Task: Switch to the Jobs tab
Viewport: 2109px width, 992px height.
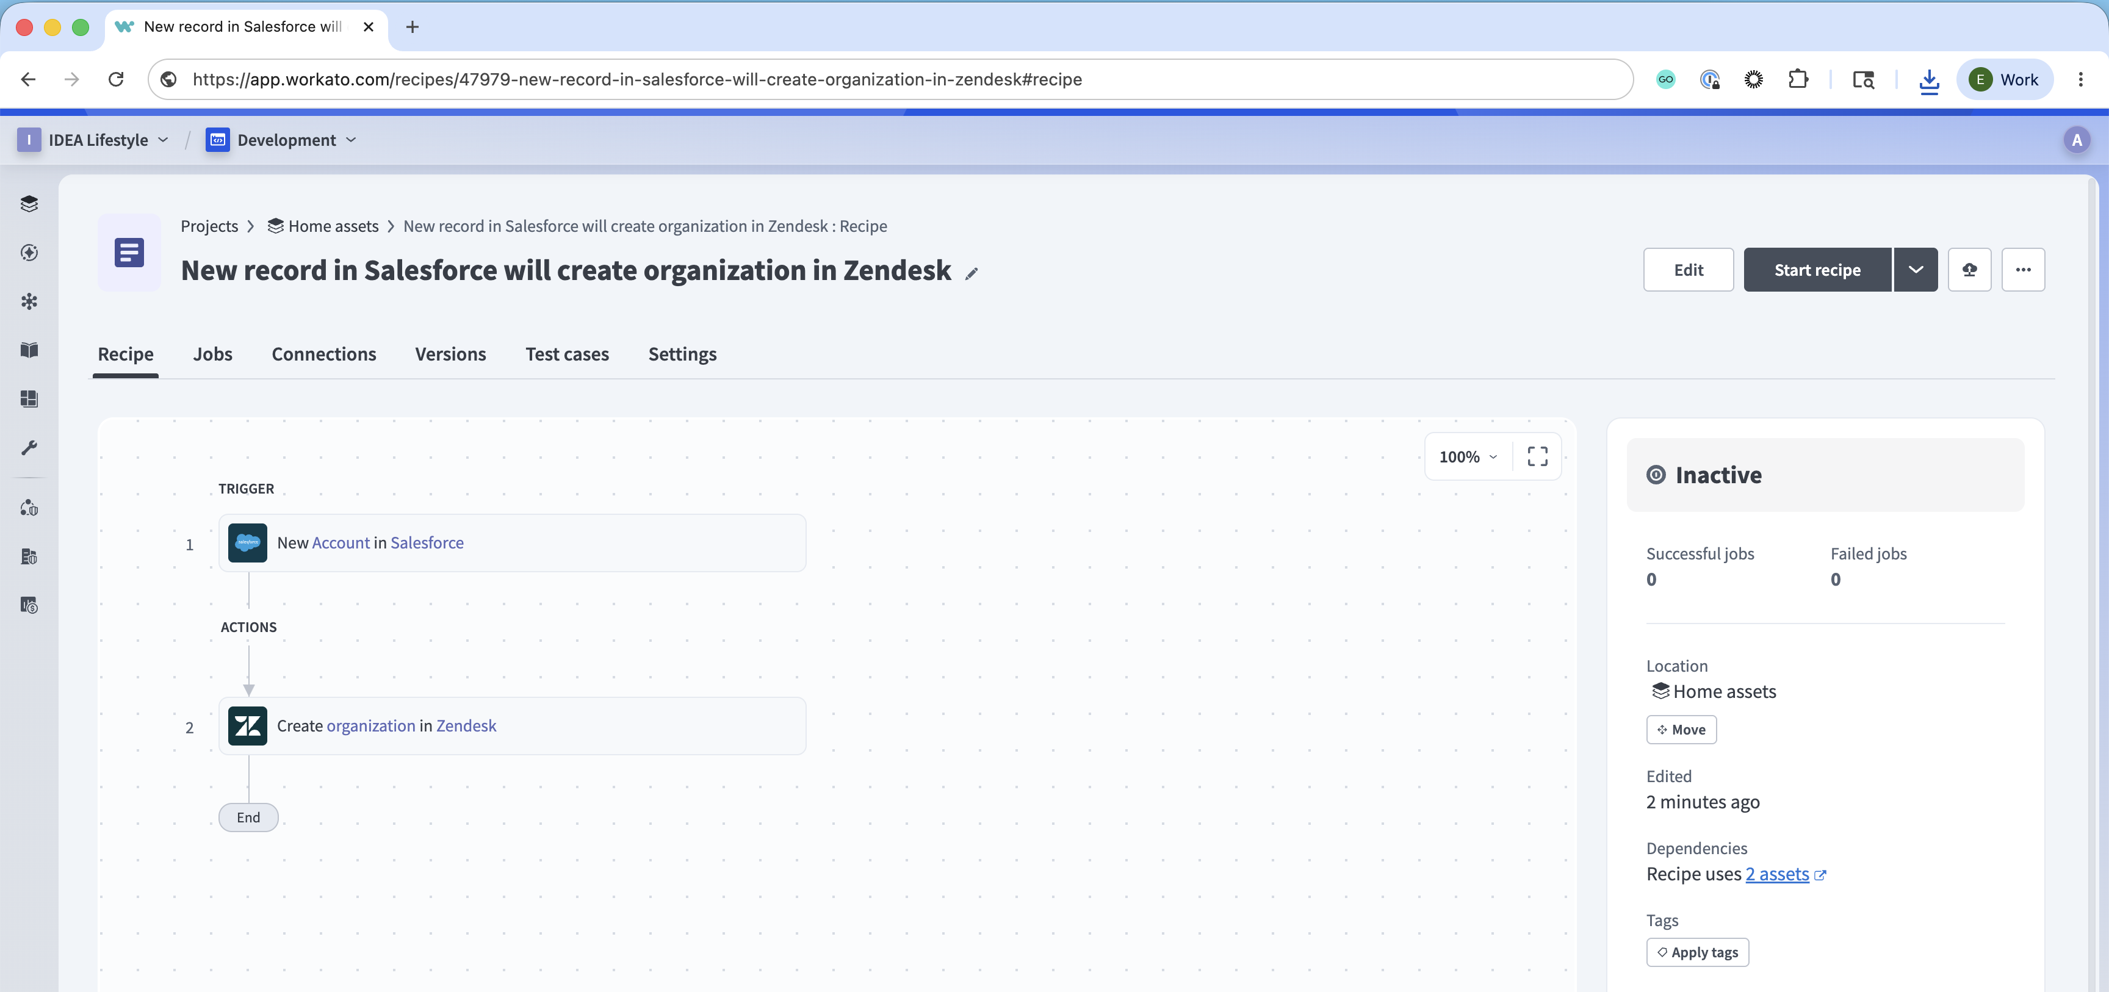Action: coord(213,354)
